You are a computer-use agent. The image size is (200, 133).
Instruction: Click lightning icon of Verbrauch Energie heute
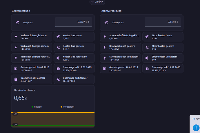[x=16, y=37]
